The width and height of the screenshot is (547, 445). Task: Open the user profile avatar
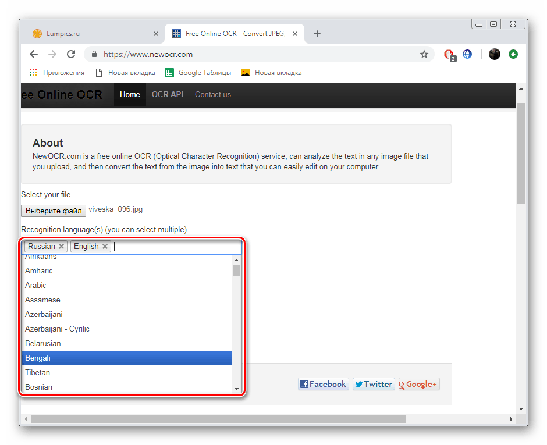[x=494, y=54]
